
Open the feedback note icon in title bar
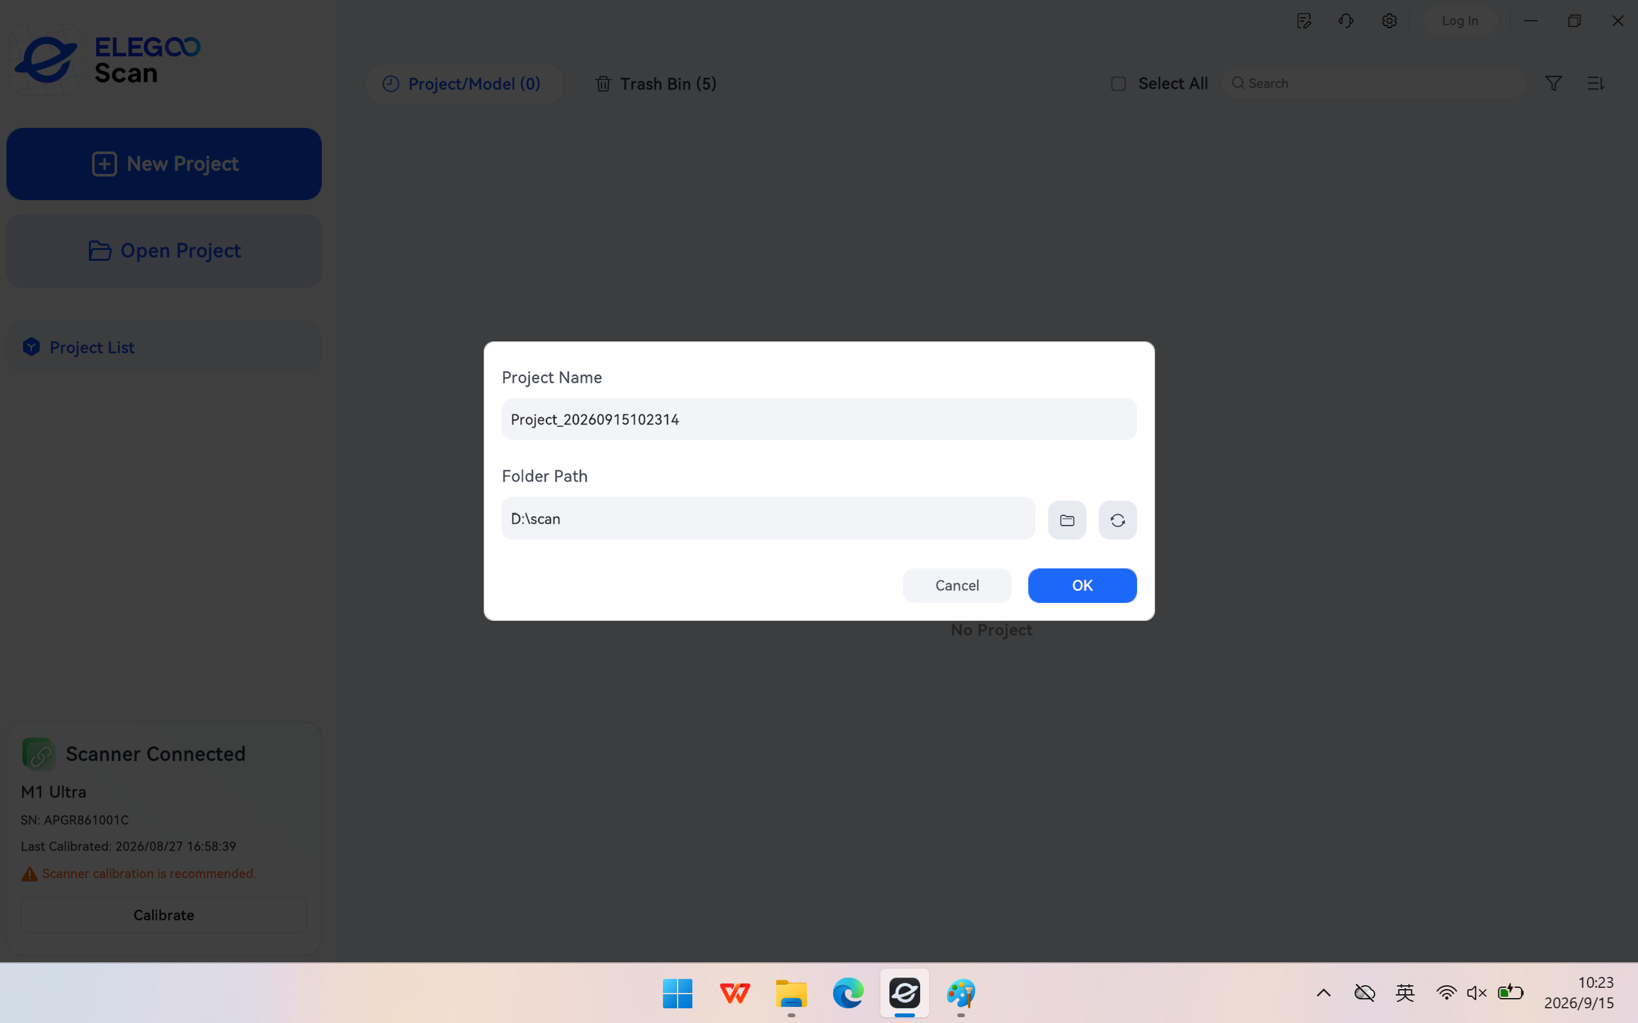(x=1303, y=21)
